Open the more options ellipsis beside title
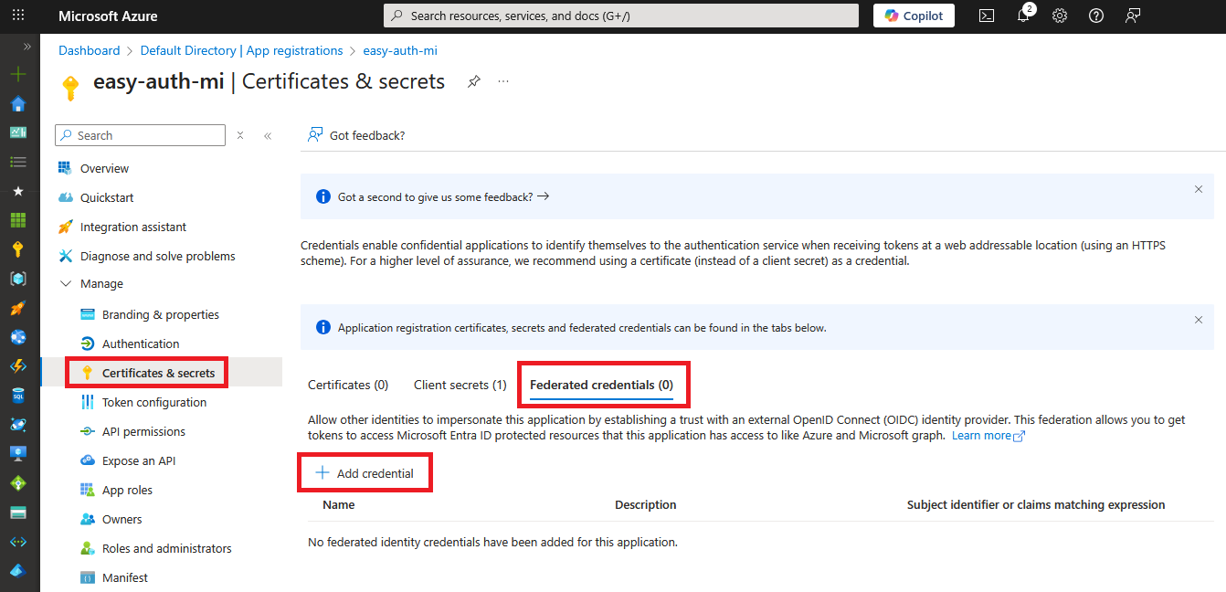Image resolution: width=1226 pixels, height=592 pixels. (503, 81)
